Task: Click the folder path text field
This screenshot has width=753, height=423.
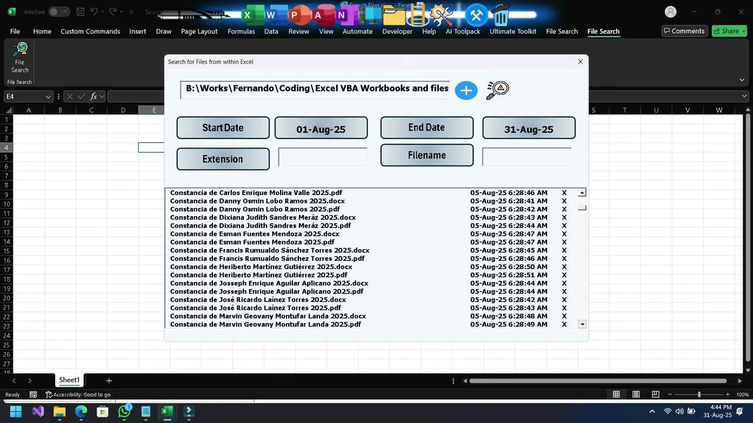Action: click(315, 89)
